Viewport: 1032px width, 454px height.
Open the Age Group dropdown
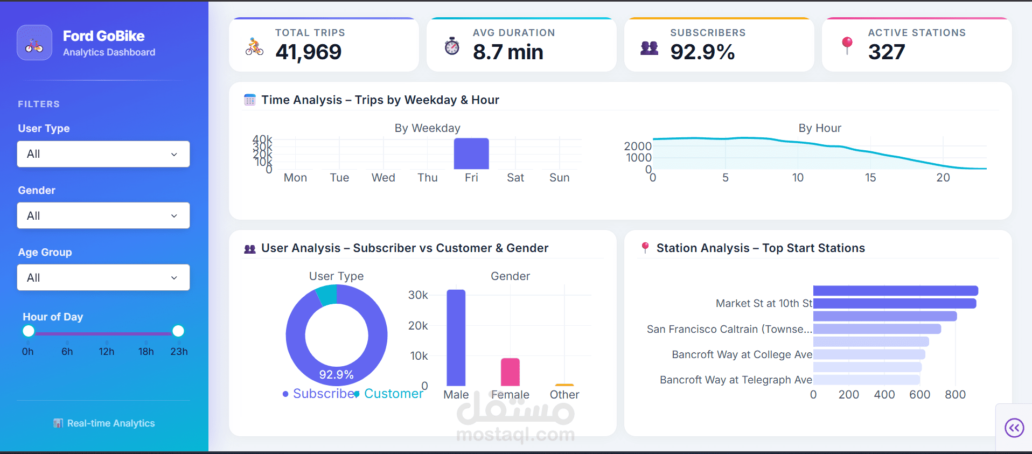coord(103,277)
